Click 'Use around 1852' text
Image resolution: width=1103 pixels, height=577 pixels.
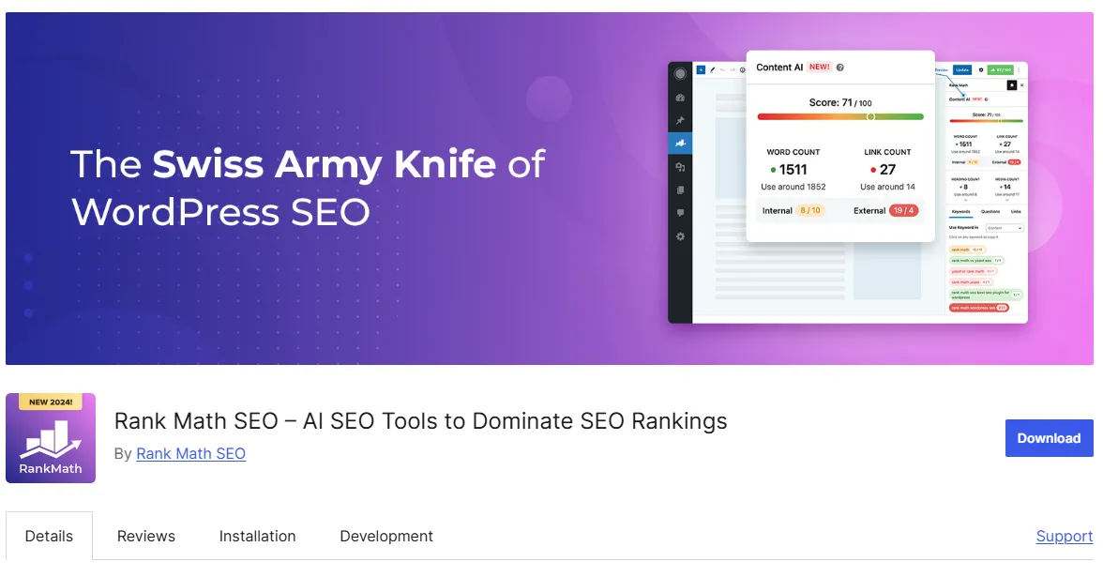(x=793, y=188)
